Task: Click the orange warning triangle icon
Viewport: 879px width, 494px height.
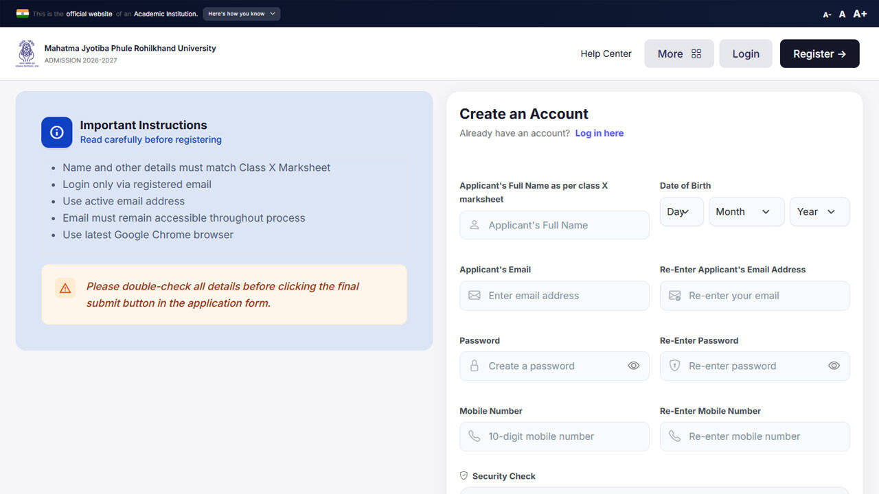Action: point(65,288)
